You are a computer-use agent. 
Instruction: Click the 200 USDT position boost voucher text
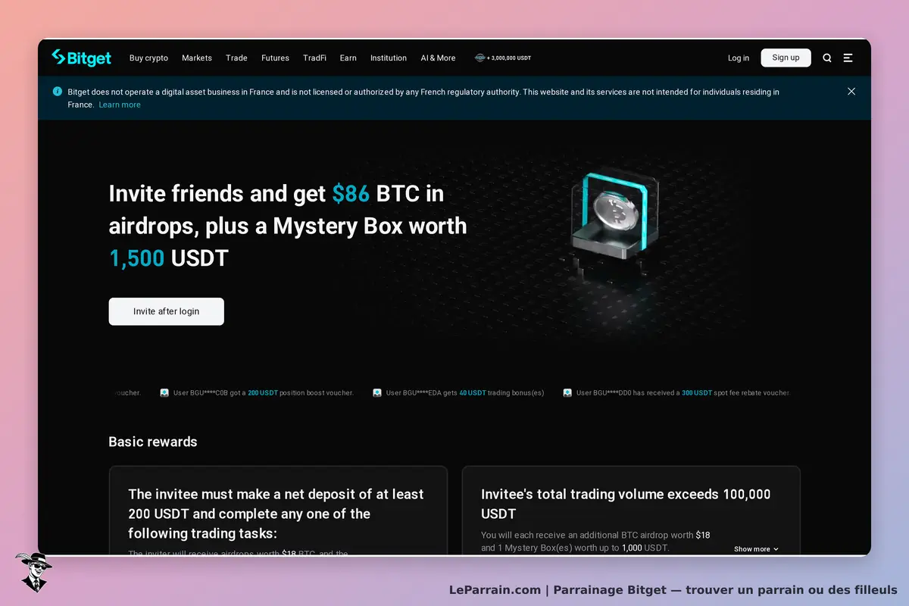pos(301,393)
